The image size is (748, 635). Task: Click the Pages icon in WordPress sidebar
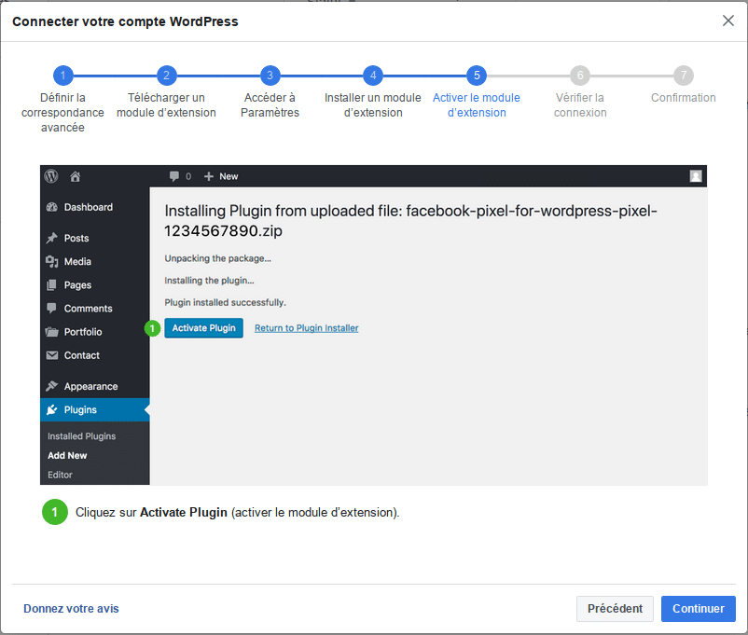[x=51, y=284]
